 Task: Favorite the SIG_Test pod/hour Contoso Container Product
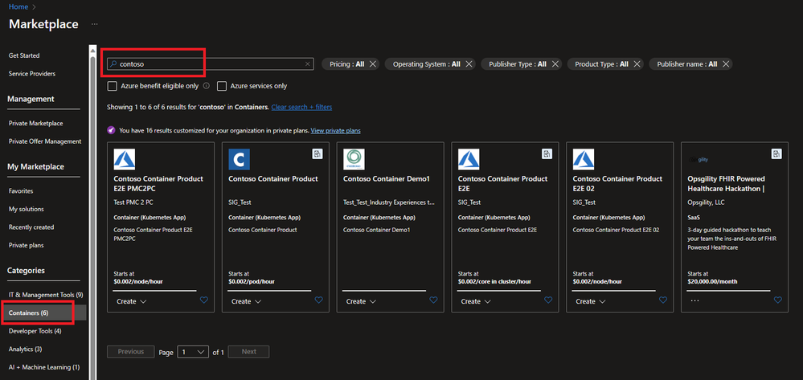(318, 300)
